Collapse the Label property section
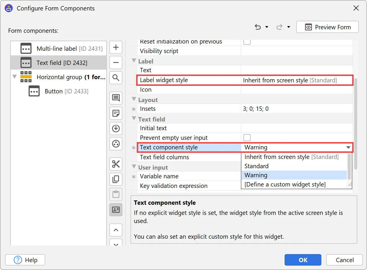This screenshot has height=270, width=367. click(x=134, y=61)
